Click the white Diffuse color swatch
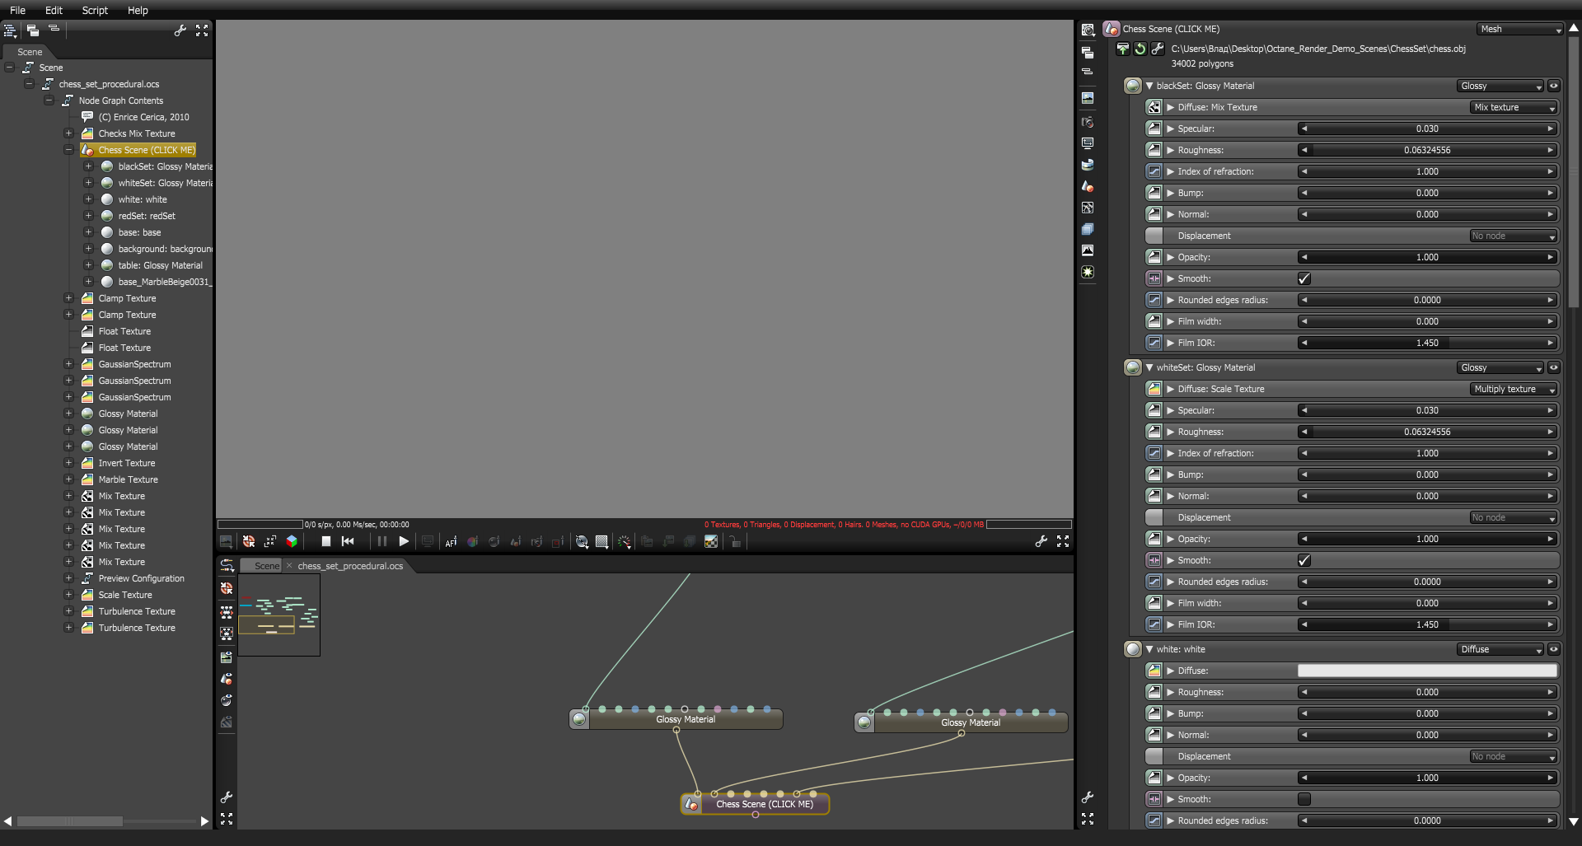1582x846 pixels. tap(1427, 671)
